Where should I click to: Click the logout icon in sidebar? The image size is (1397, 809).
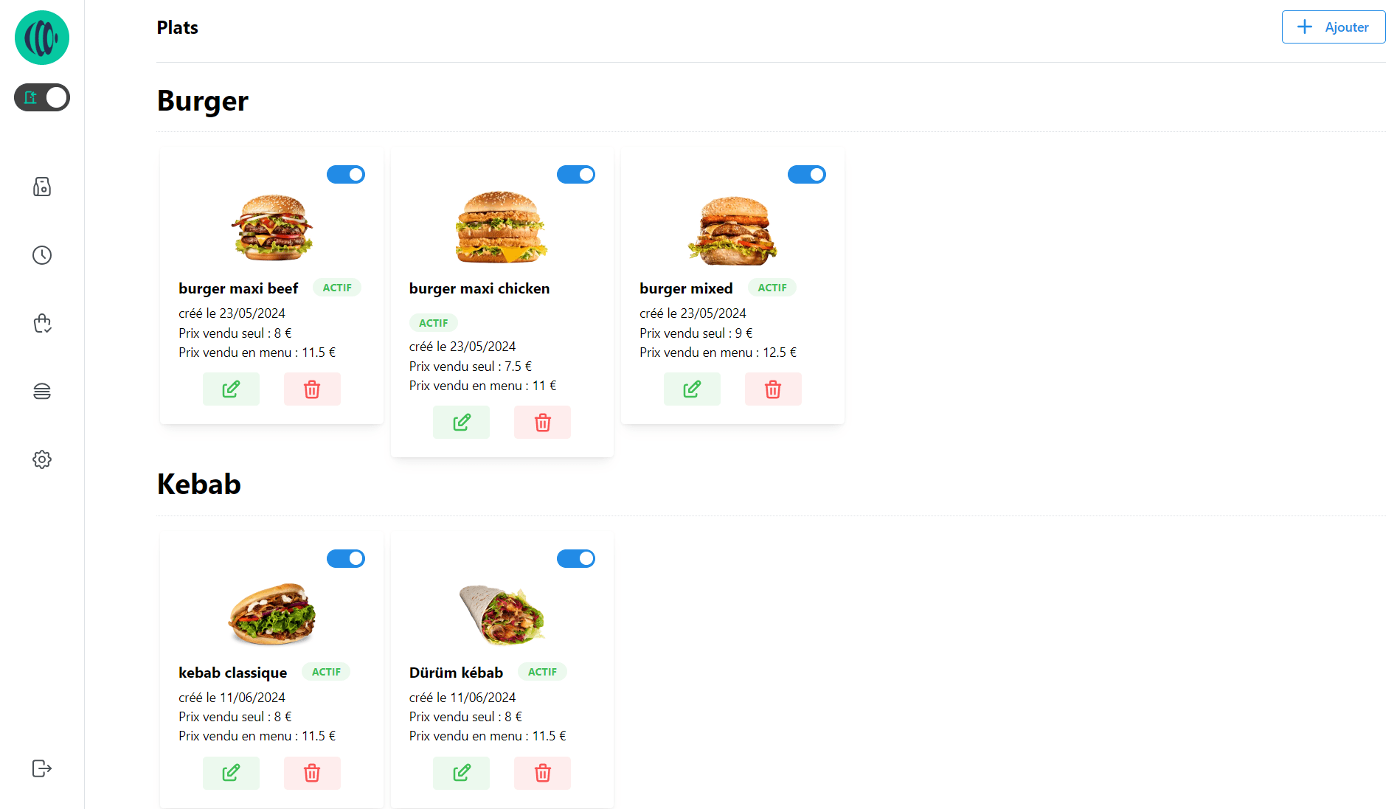pos(42,768)
